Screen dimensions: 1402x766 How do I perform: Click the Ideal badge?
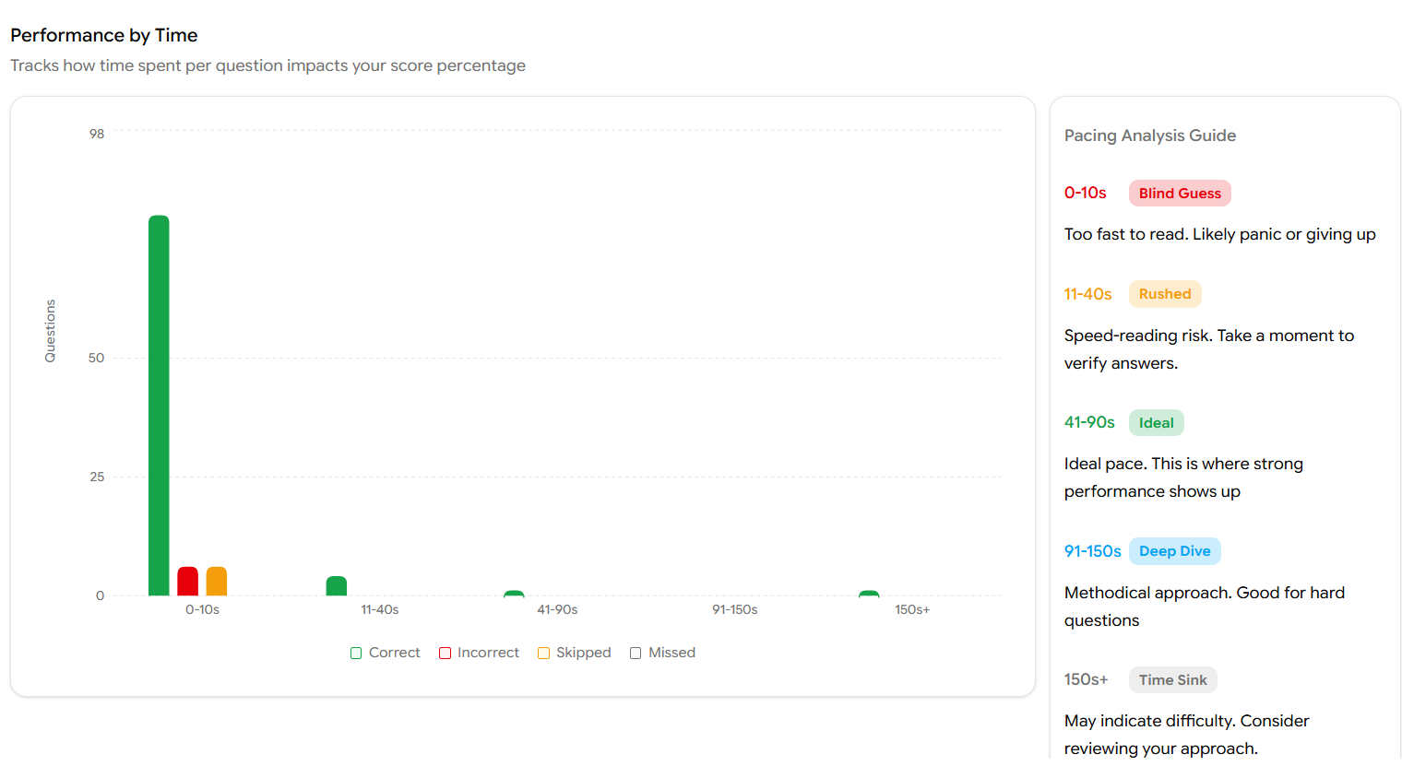(1156, 423)
